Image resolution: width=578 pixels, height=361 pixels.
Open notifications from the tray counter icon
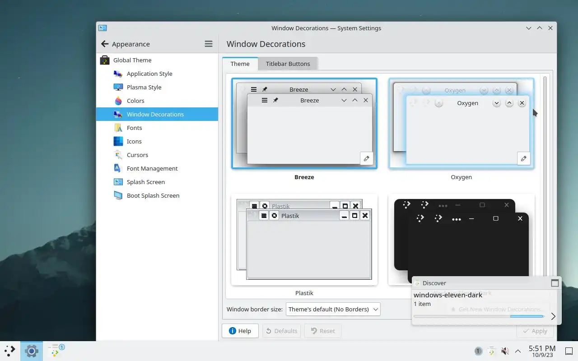click(478, 351)
